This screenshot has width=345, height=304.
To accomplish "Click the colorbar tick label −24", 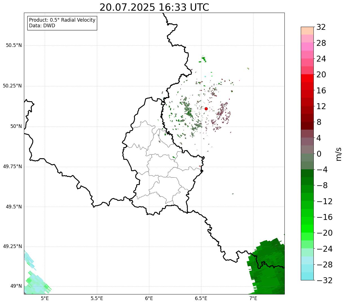I will pyautogui.click(x=324, y=249).
